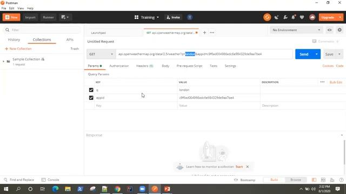Switch to Browse mode

click(296, 180)
